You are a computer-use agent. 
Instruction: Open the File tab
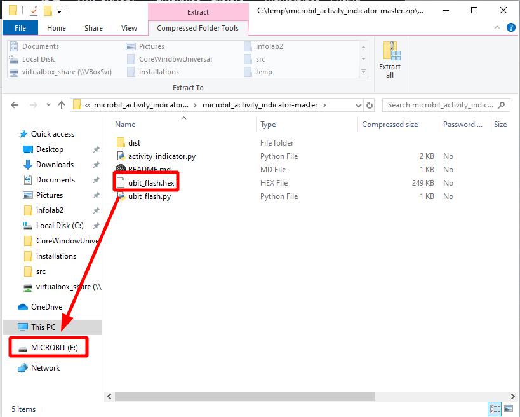(x=20, y=28)
